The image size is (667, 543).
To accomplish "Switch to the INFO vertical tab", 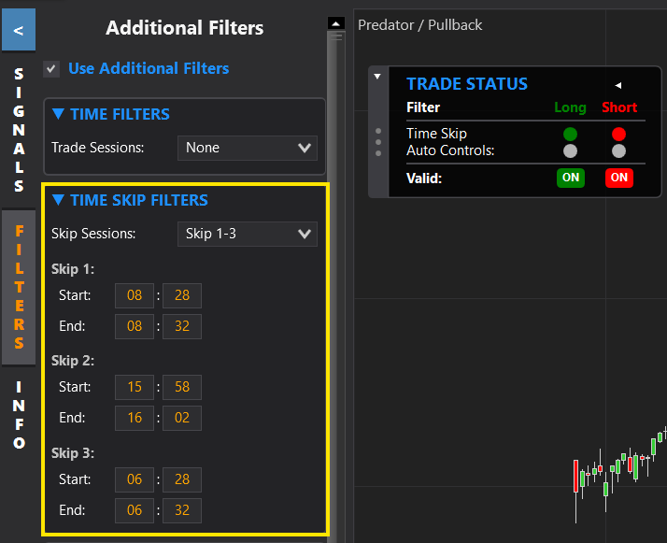I will tap(19, 415).
